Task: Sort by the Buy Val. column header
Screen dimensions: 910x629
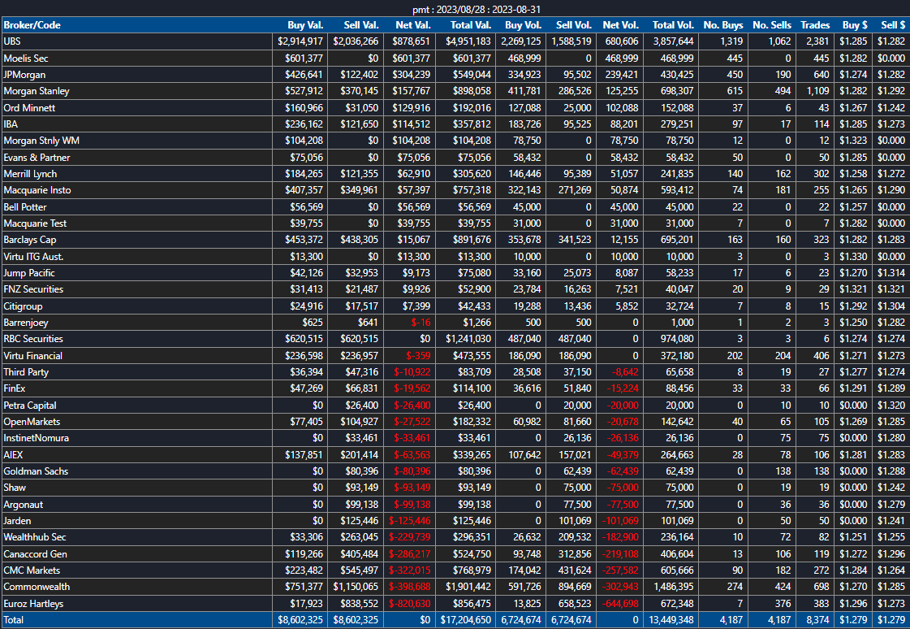Action: [305, 25]
